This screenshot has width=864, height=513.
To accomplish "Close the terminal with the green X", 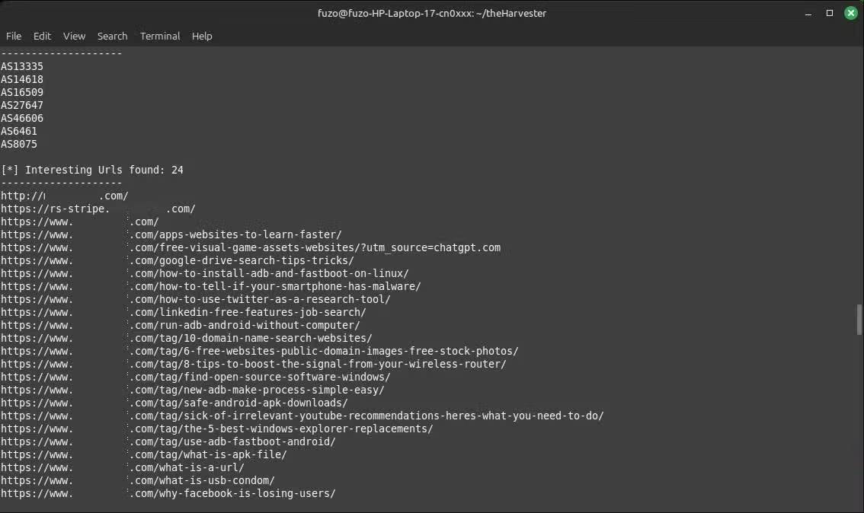I will pyautogui.click(x=851, y=13).
